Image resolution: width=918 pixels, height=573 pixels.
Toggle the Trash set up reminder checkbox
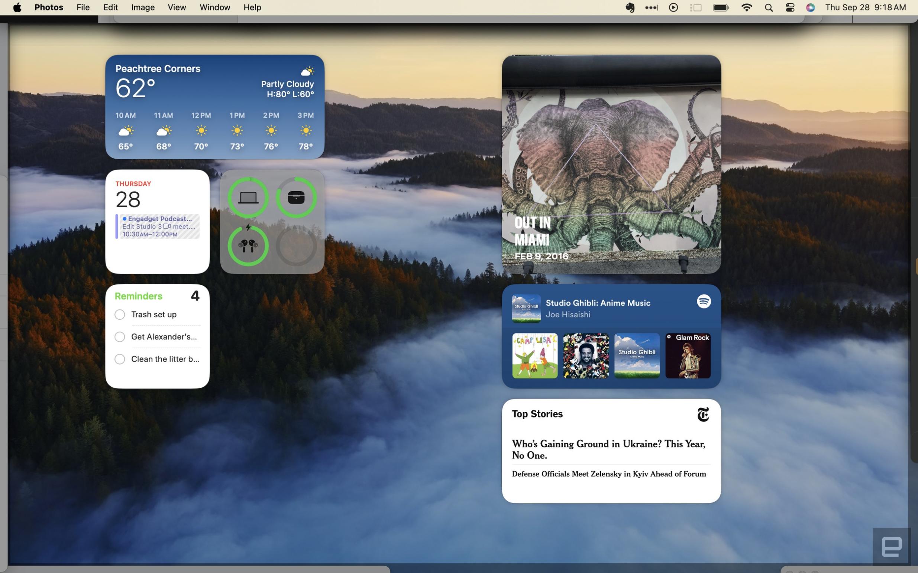tap(120, 315)
